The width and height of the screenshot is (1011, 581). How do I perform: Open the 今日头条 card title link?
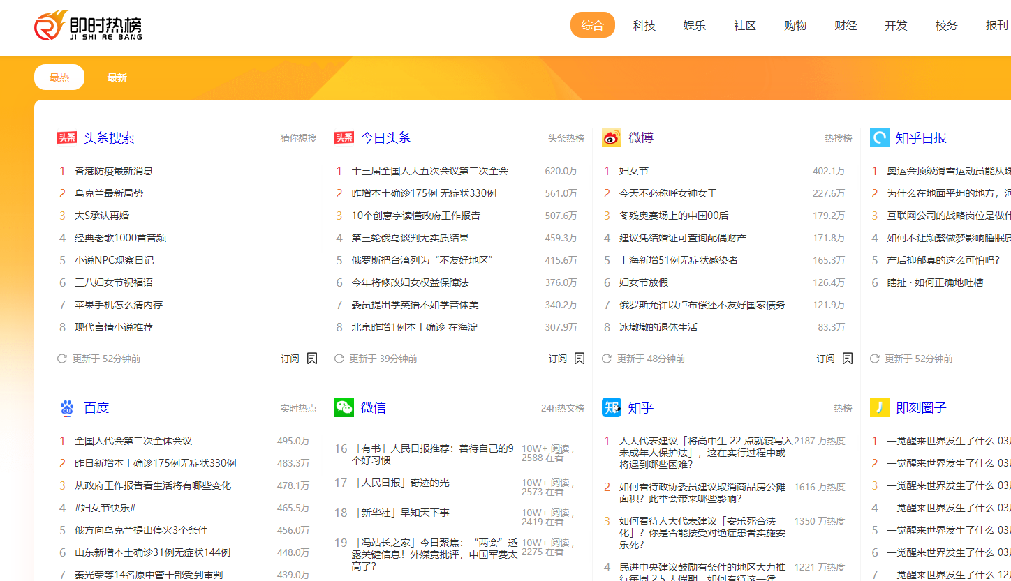coord(386,138)
